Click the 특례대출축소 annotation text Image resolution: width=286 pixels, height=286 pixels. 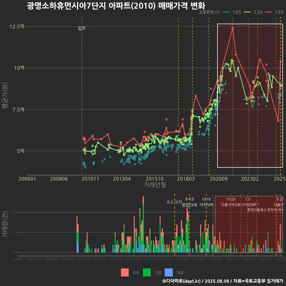click(257, 210)
